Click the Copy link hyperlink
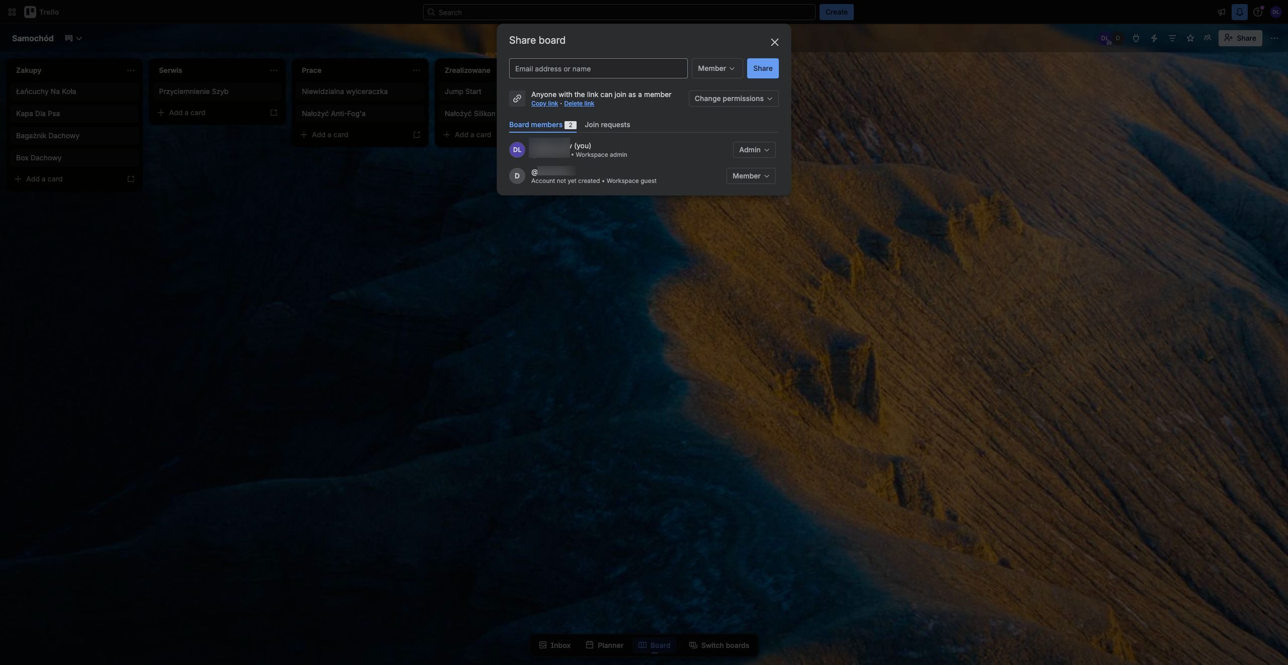The image size is (1288, 665). point(544,104)
